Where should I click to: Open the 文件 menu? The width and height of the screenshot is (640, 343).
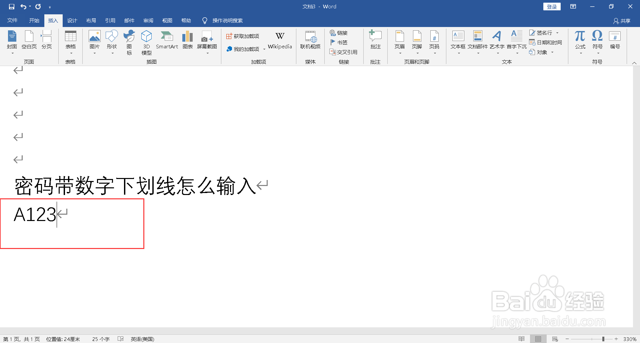coord(12,20)
